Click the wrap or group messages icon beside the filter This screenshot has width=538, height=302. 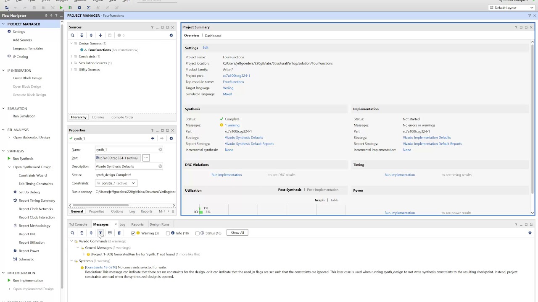[x=110, y=233]
